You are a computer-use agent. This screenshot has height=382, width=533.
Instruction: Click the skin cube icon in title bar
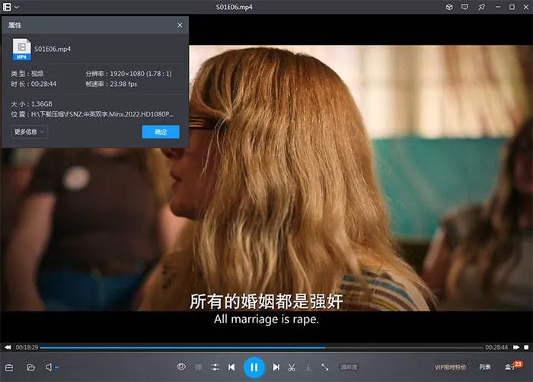click(449, 7)
